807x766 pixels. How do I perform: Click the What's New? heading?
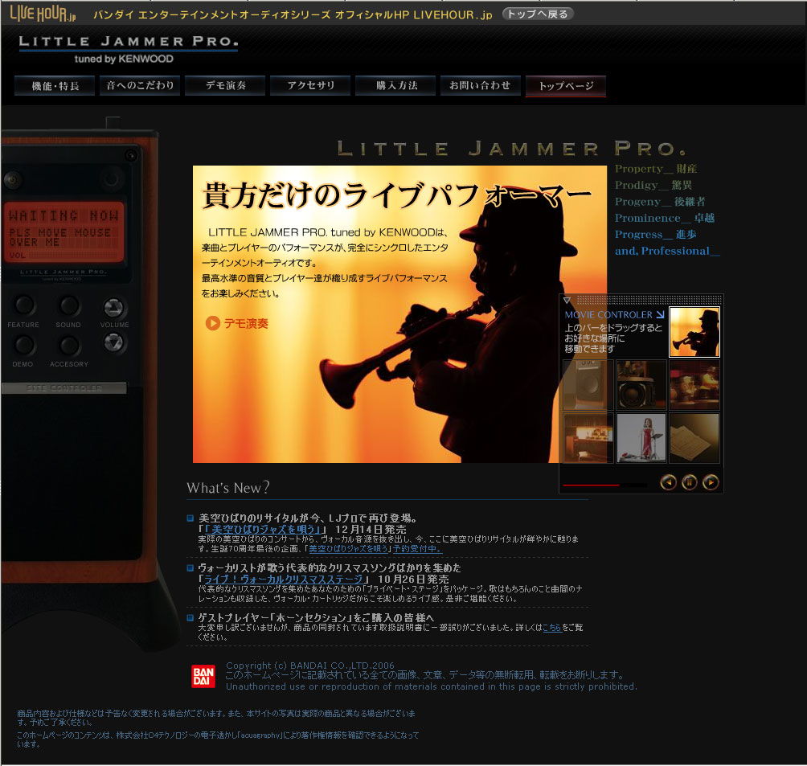tap(228, 488)
